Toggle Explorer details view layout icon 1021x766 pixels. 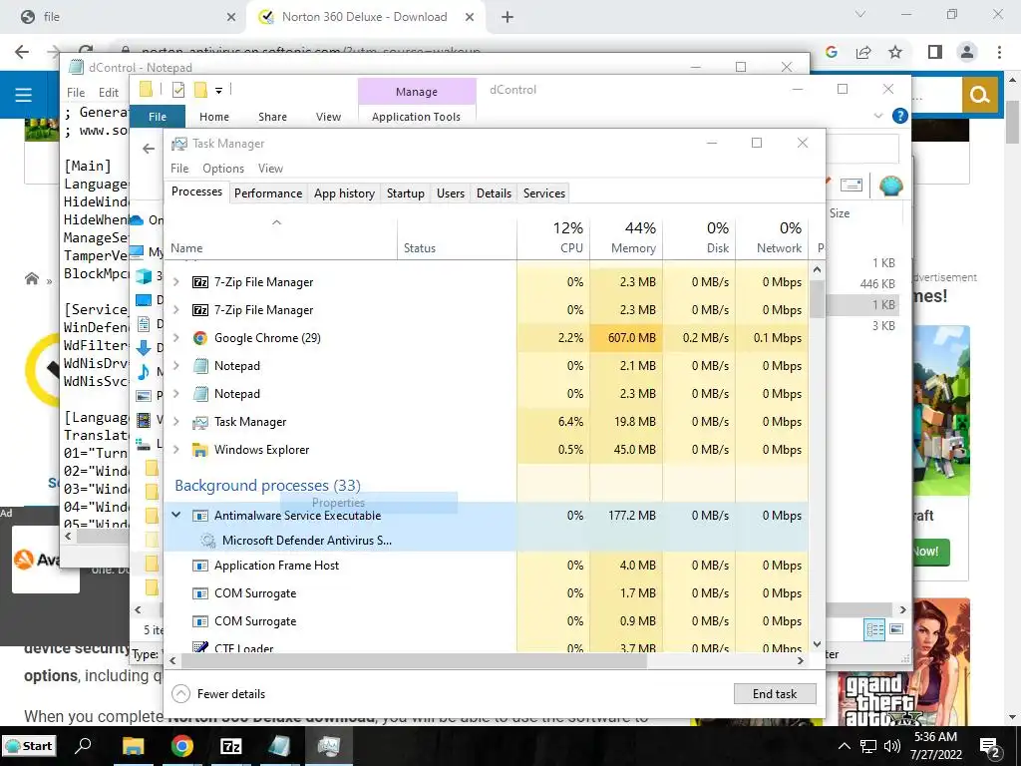(x=874, y=629)
